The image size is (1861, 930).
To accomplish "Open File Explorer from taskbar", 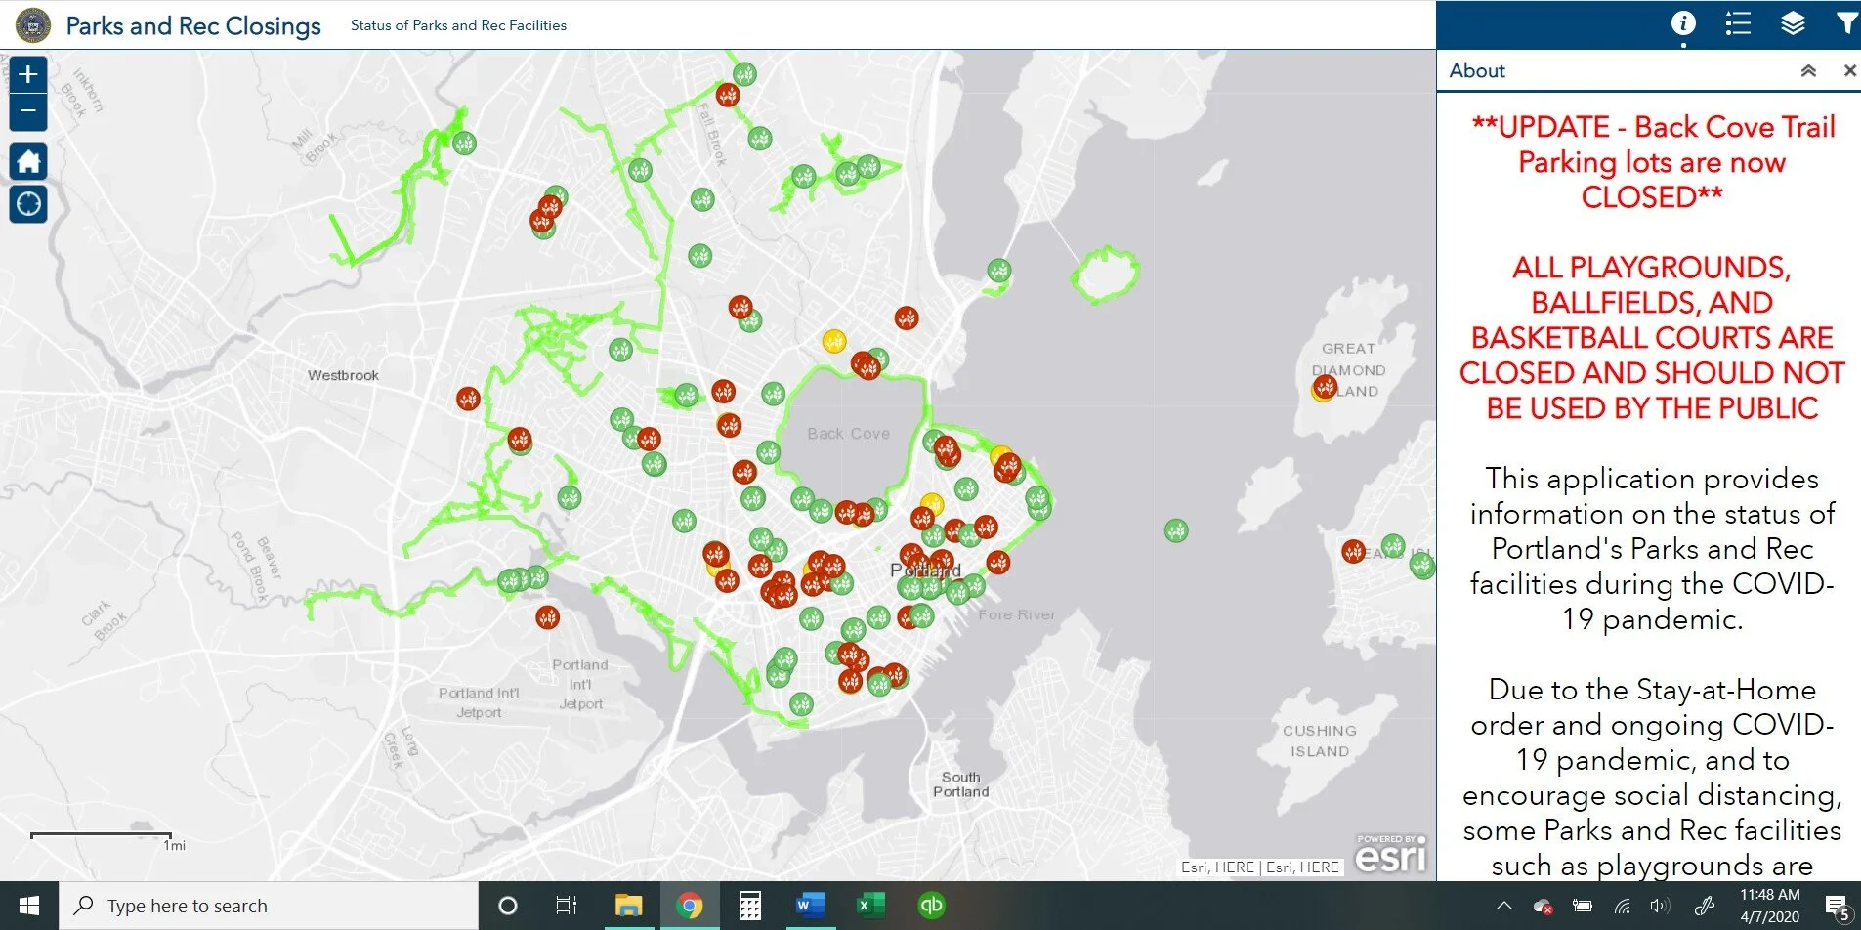I will 628,906.
